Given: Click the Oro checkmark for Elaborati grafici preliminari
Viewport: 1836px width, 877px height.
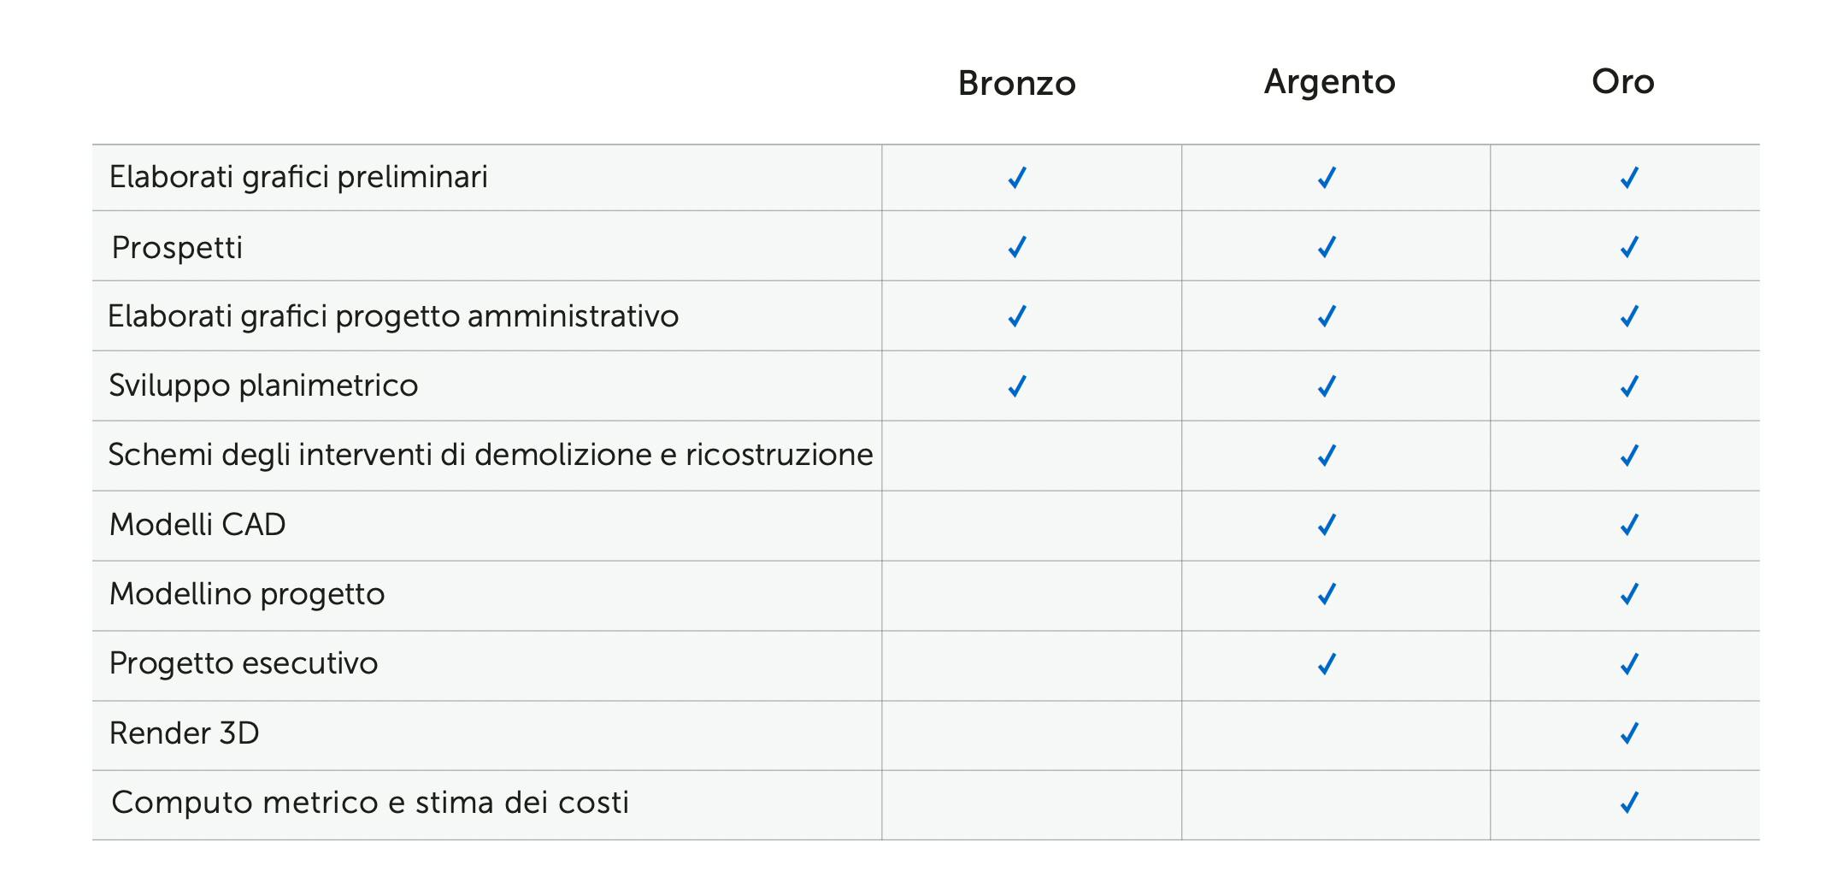Looking at the screenshot, I should click(1629, 178).
